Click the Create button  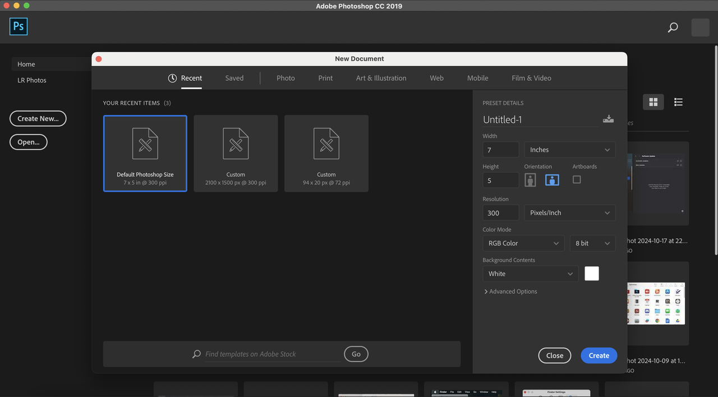point(599,356)
